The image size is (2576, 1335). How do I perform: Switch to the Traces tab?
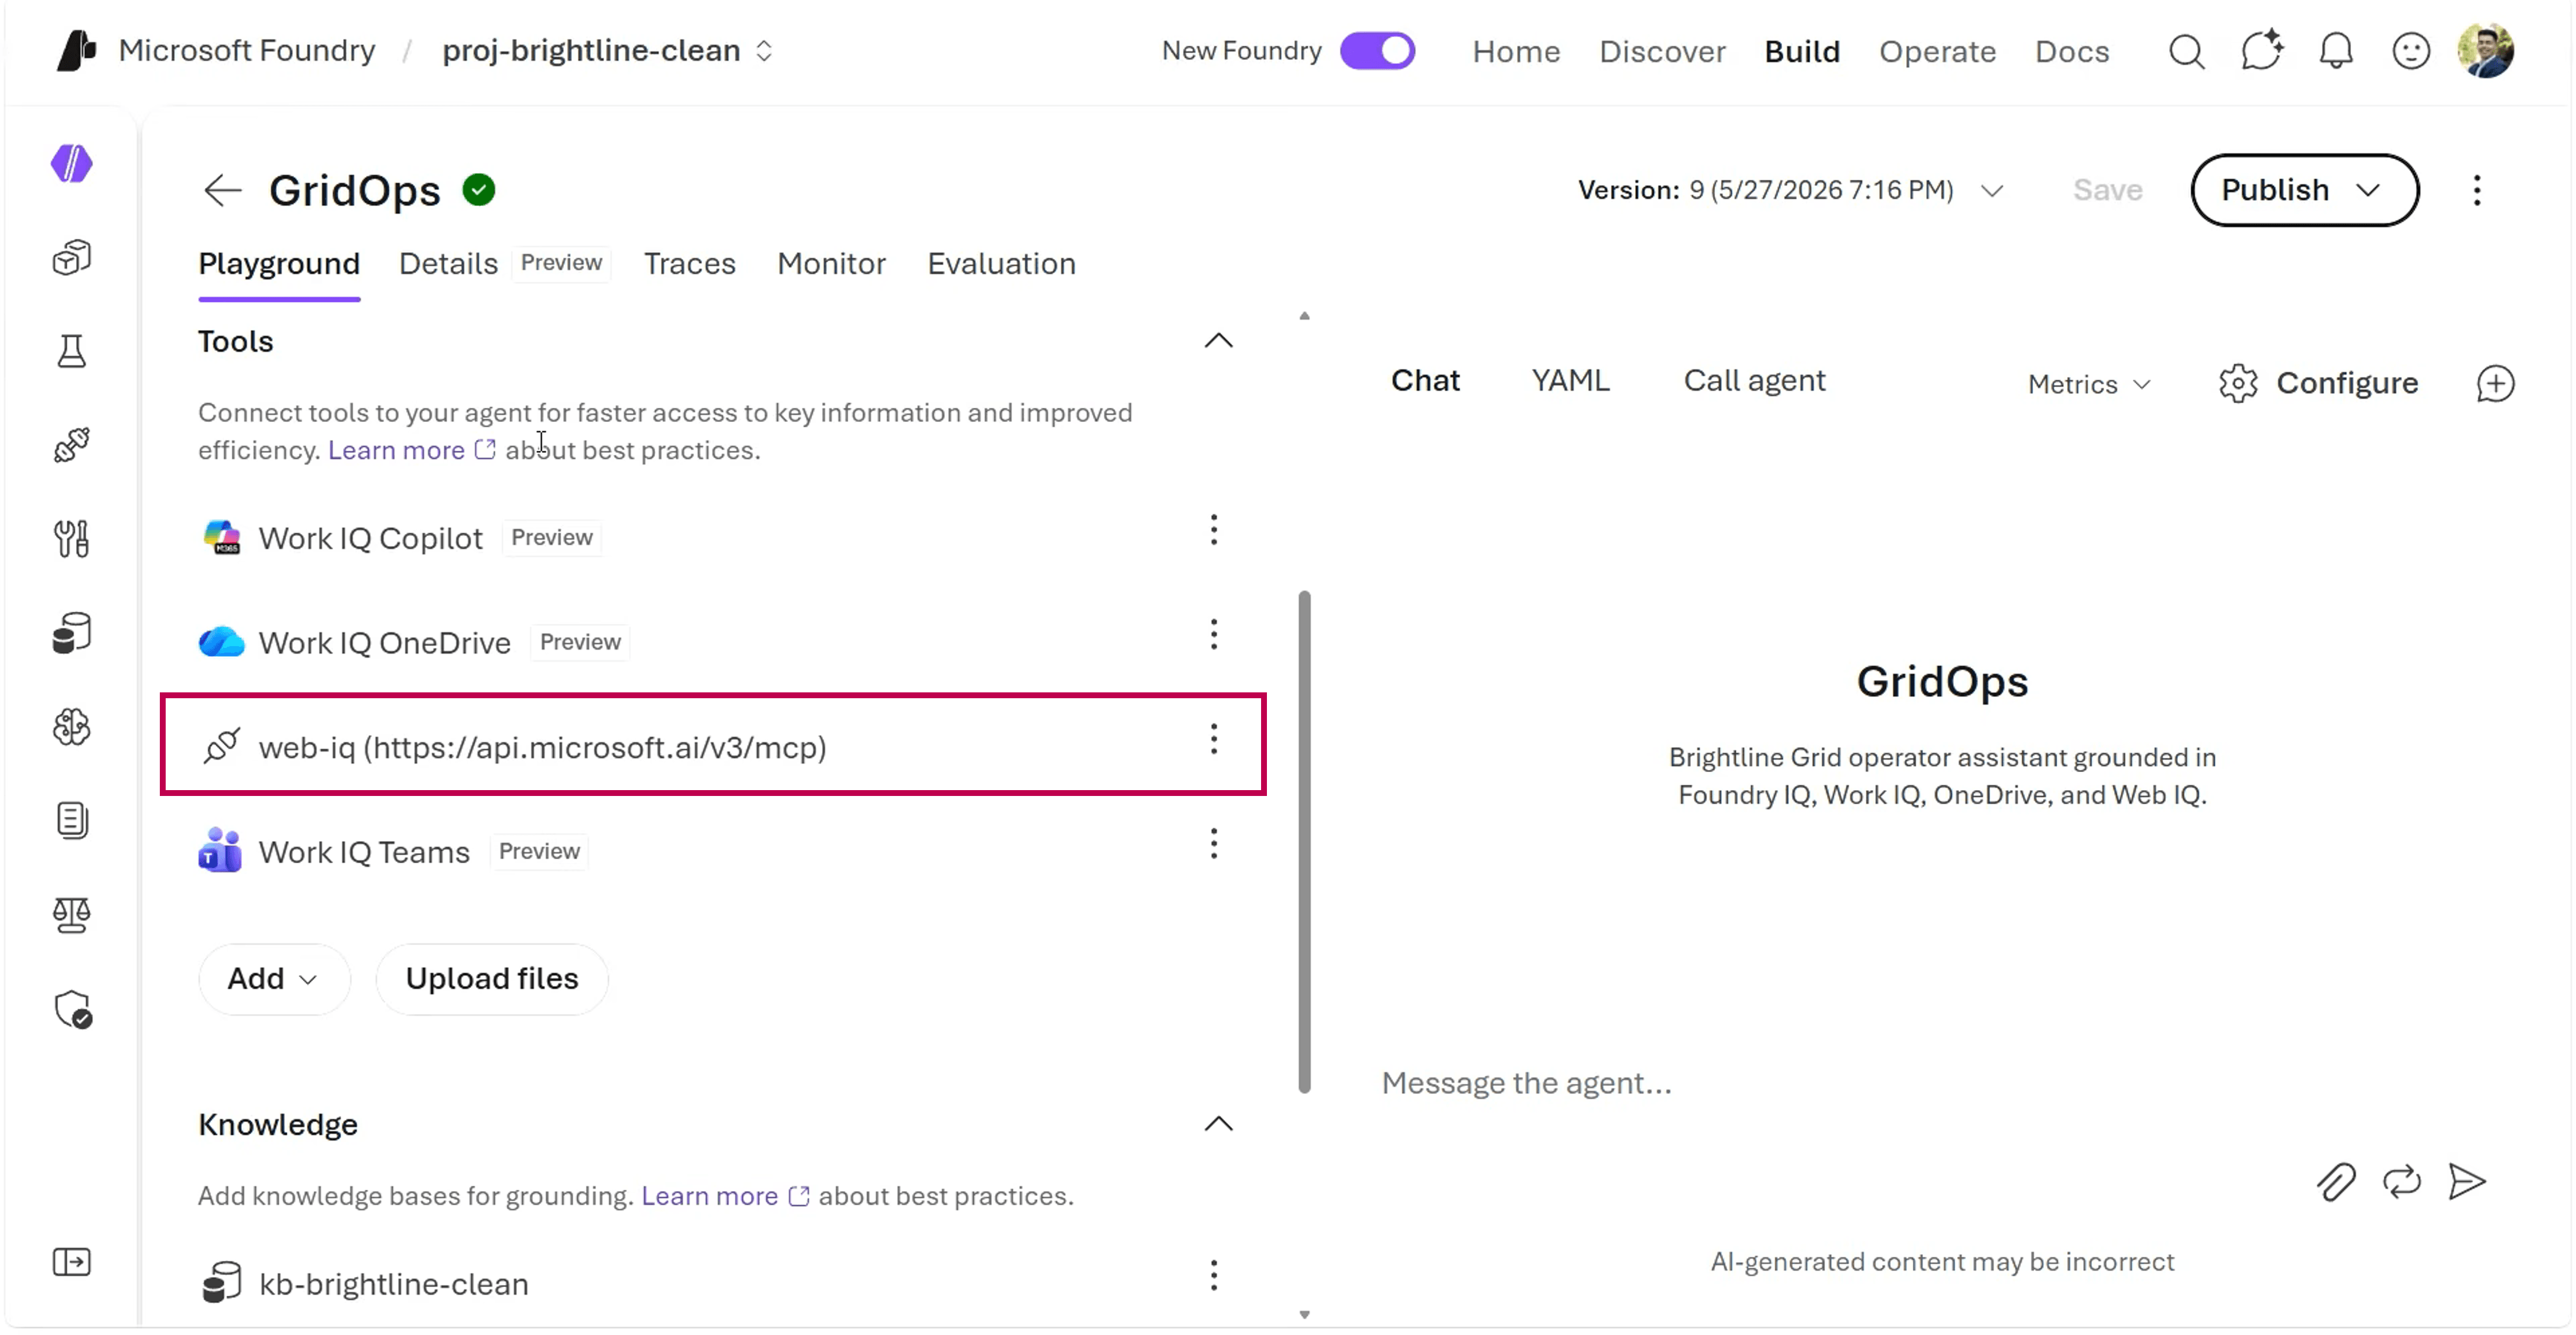(x=689, y=264)
